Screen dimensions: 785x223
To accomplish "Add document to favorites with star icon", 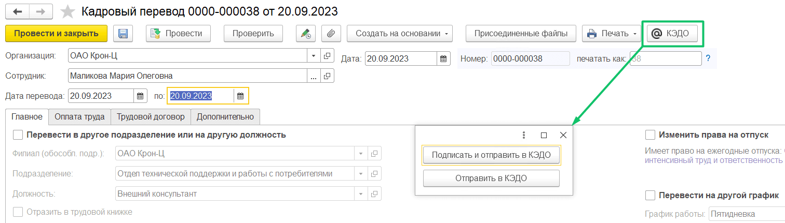I will (67, 11).
